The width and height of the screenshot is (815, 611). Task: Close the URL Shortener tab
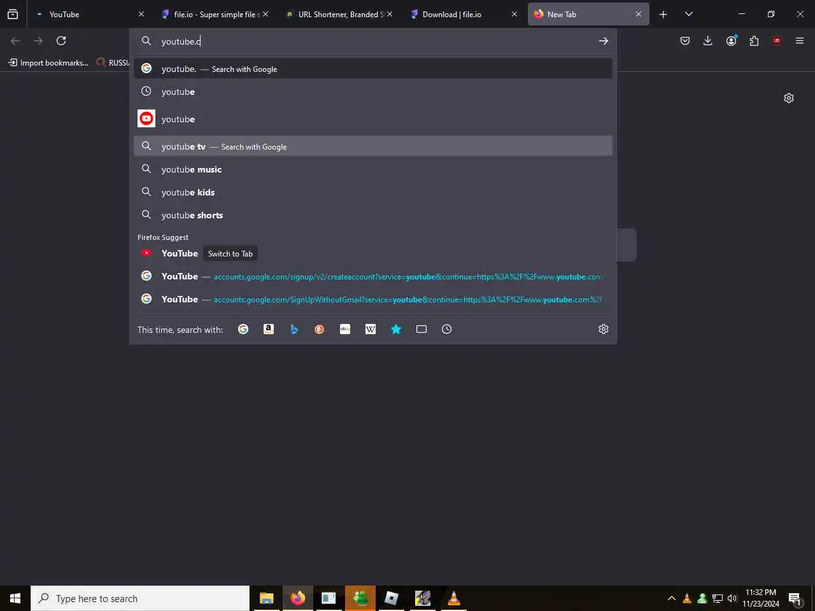point(390,14)
